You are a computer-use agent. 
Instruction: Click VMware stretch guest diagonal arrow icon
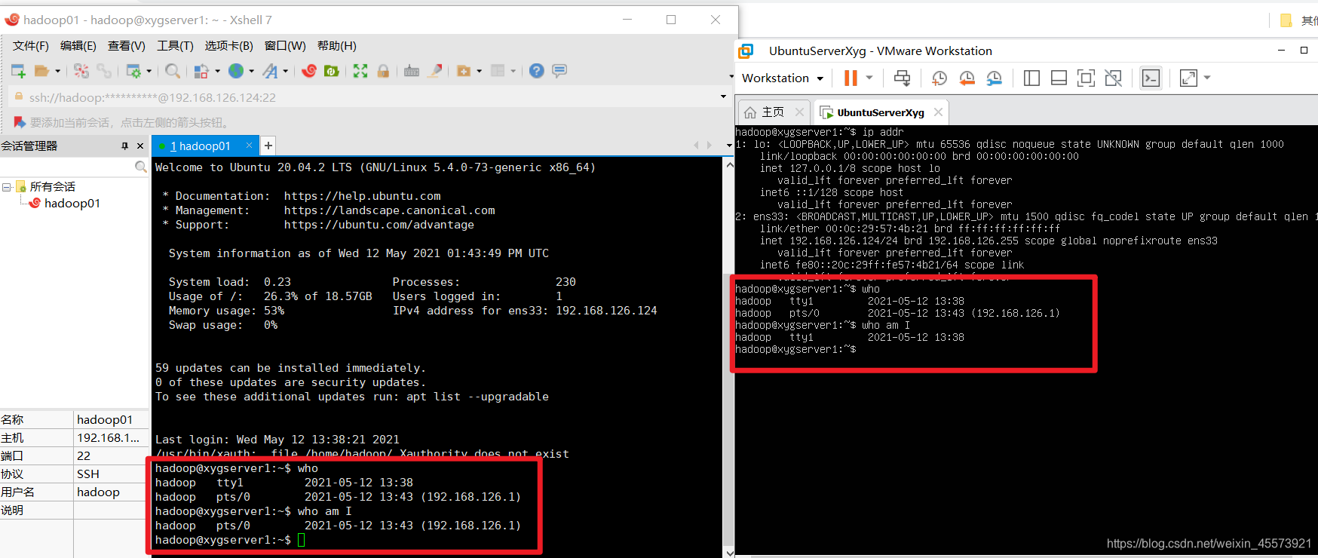(1188, 78)
